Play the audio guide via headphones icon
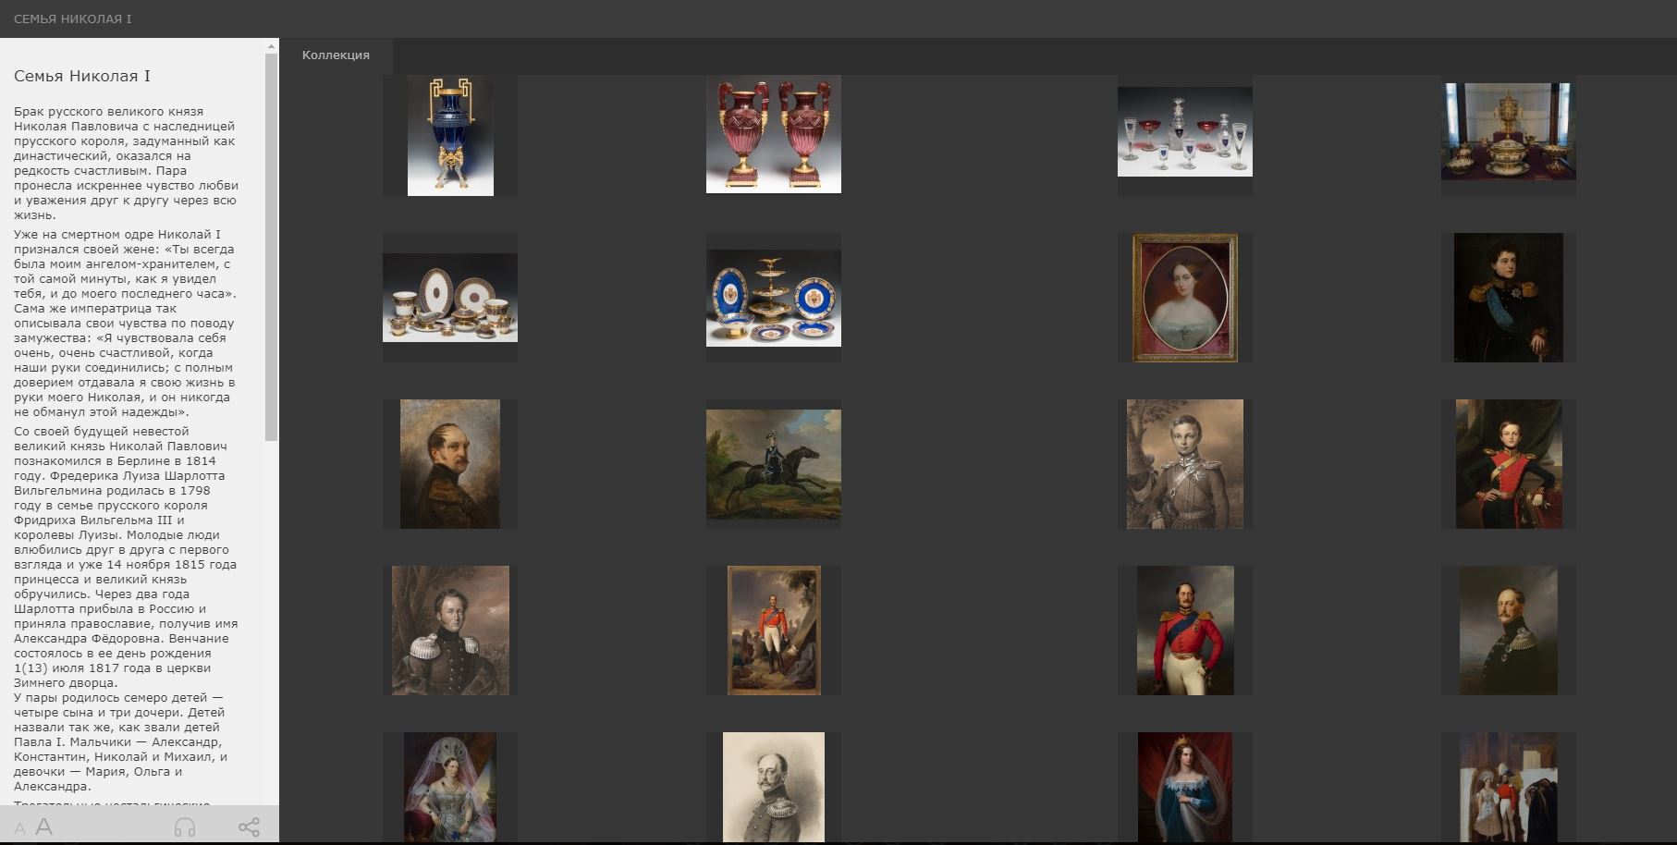The image size is (1677, 845). coord(185,827)
